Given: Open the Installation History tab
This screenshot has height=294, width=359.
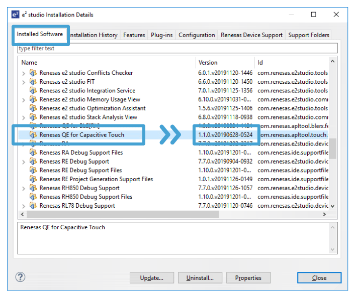Looking at the screenshot, I should coord(94,35).
